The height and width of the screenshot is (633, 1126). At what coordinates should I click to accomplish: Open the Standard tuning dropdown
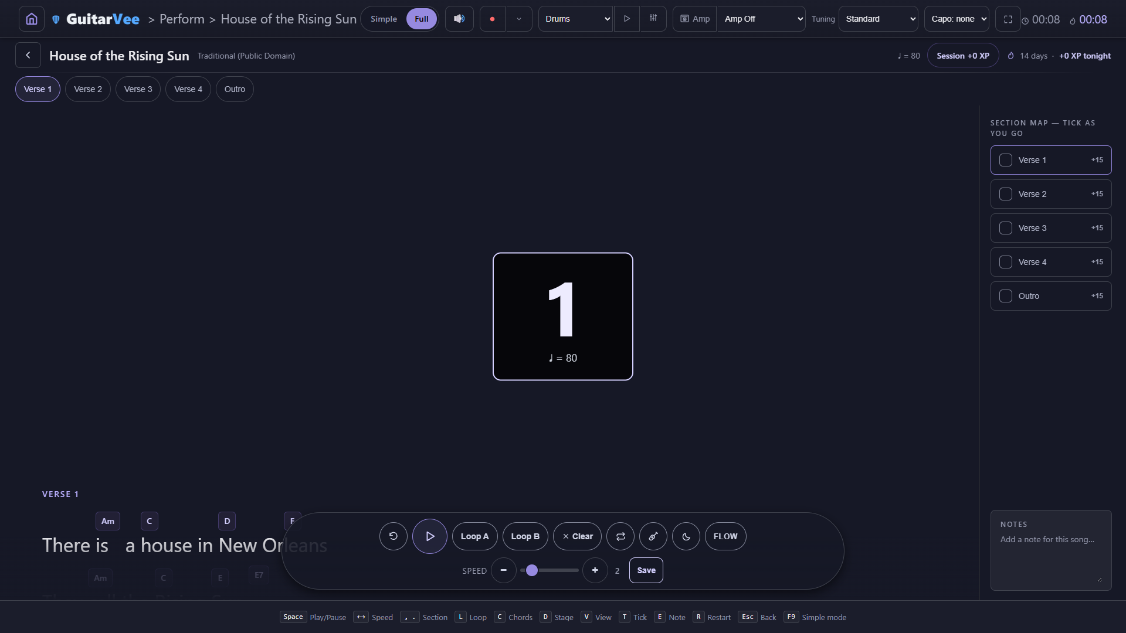(879, 19)
